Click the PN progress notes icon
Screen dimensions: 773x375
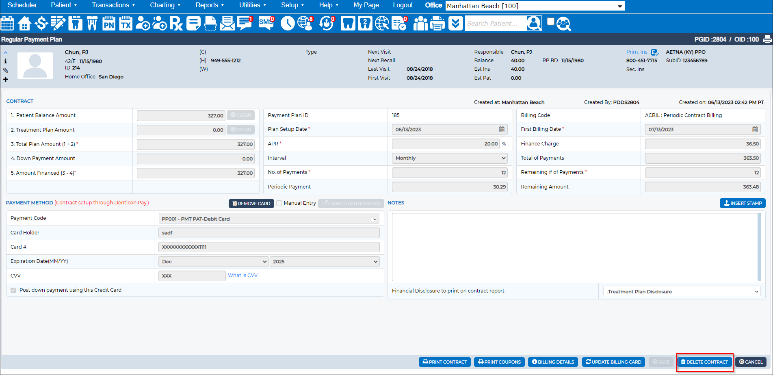point(109,23)
